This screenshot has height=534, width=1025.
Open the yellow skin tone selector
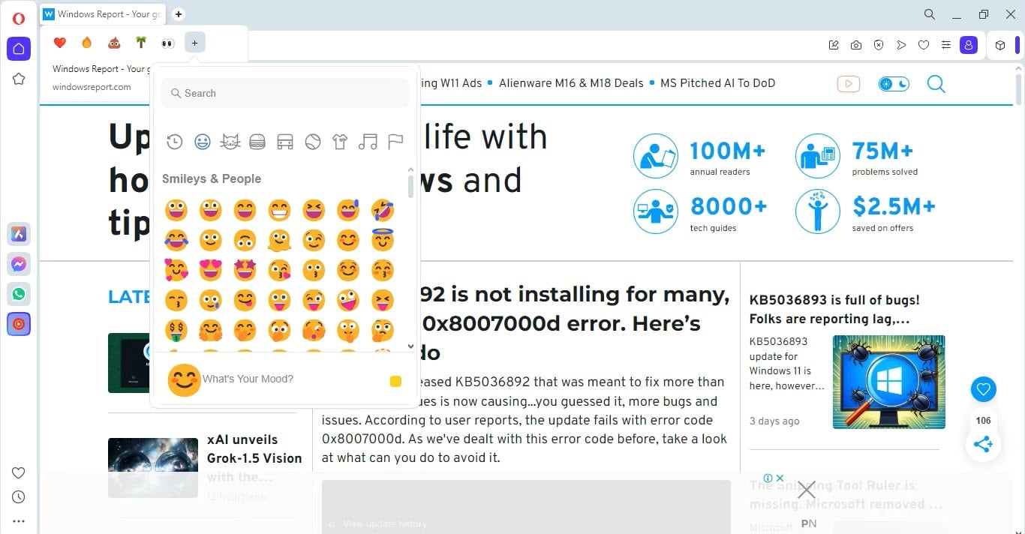click(395, 382)
